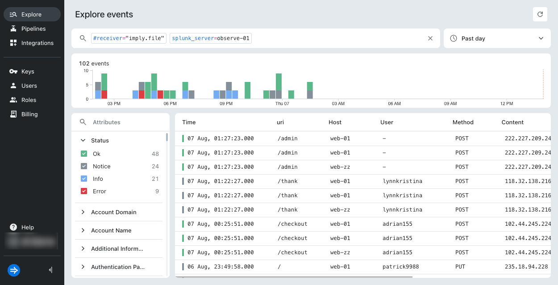Image resolution: width=558 pixels, height=285 pixels.
Task: Click the #receiver="imply.file" filter chip
Action: pyautogui.click(x=129, y=38)
